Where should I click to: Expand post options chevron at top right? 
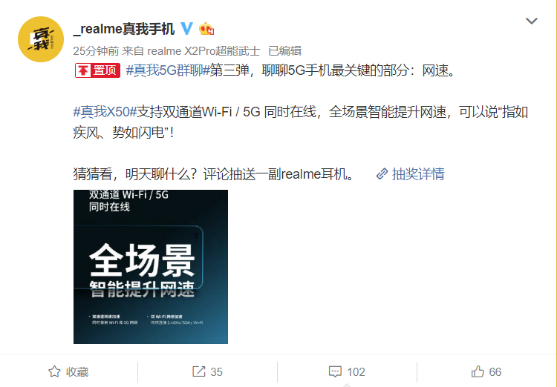coord(532,21)
